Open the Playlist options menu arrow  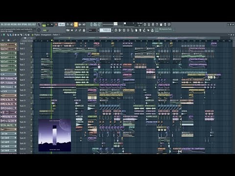[1, 35]
